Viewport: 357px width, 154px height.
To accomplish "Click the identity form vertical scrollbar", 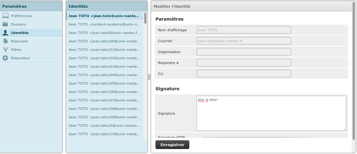I will click(x=354, y=71).
